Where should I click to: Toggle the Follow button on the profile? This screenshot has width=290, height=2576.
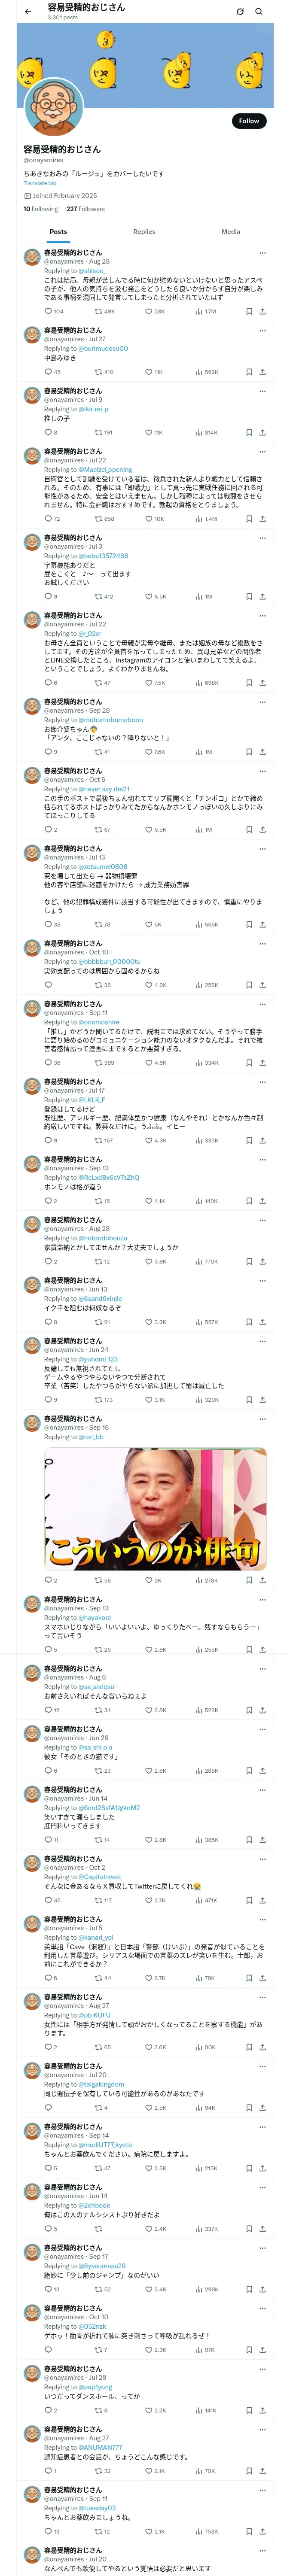pyautogui.click(x=248, y=120)
